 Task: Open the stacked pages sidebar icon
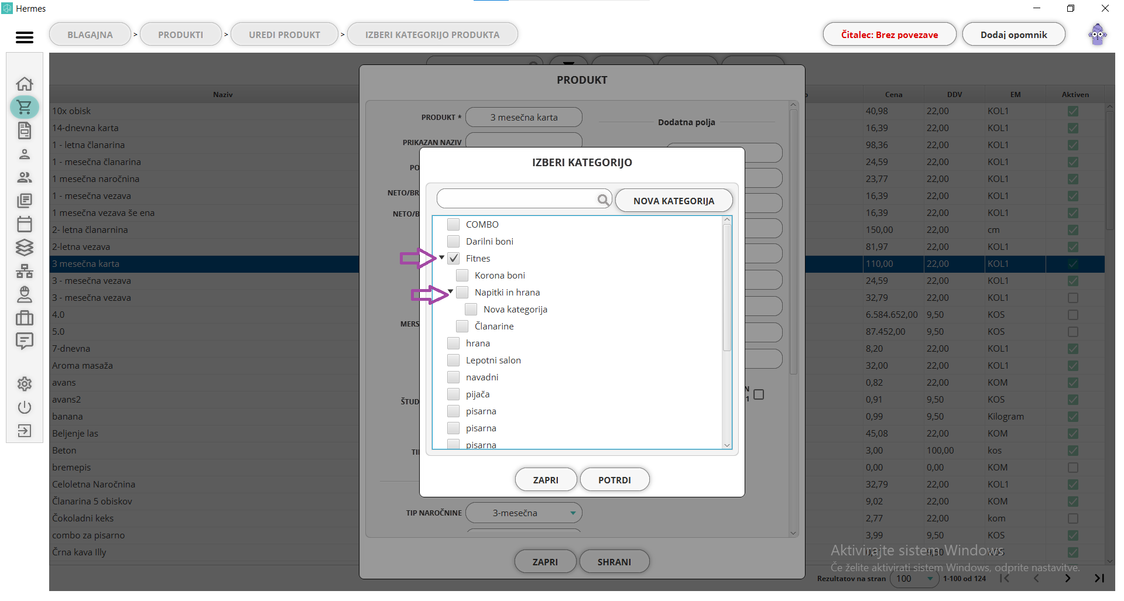[x=25, y=201]
